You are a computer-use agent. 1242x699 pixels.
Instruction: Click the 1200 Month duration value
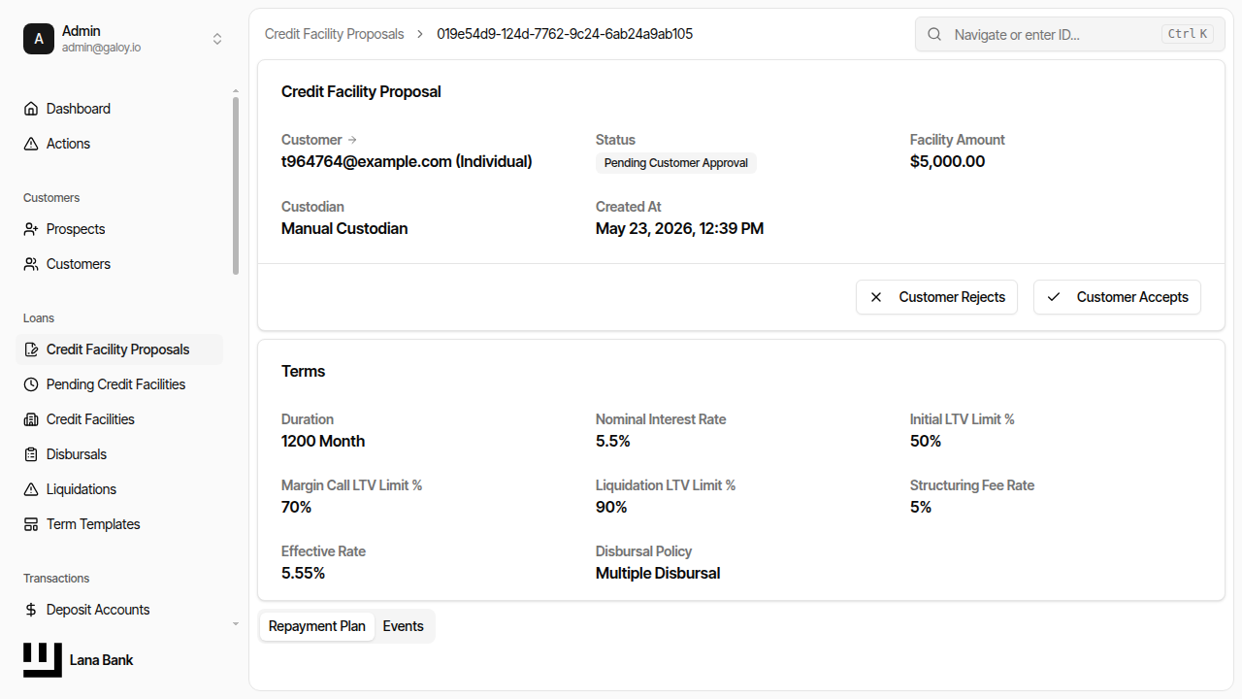[x=323, y=441]
